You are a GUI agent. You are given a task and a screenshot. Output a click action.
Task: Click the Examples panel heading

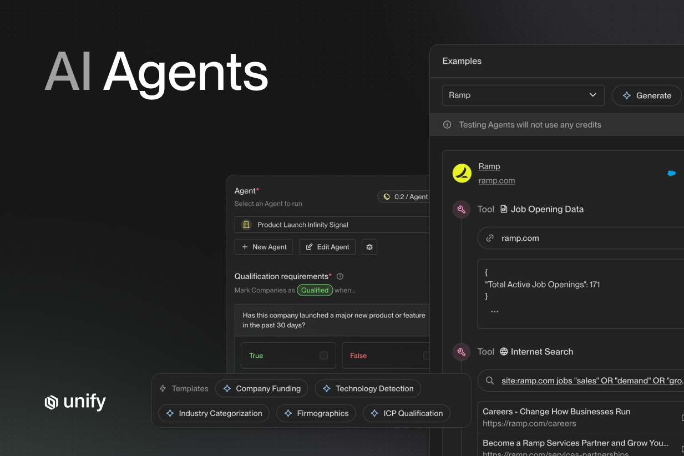pyautogui.click(x=462, y=61)
